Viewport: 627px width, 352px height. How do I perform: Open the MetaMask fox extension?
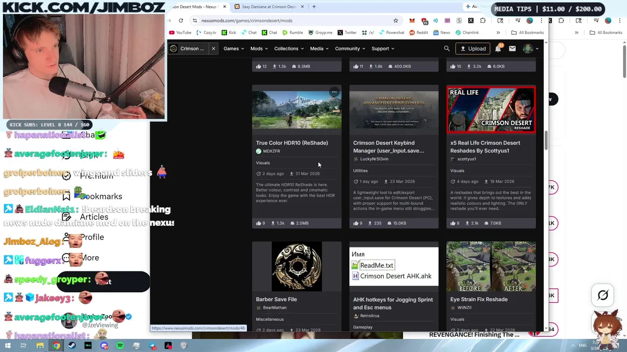[x=412, y=21]
